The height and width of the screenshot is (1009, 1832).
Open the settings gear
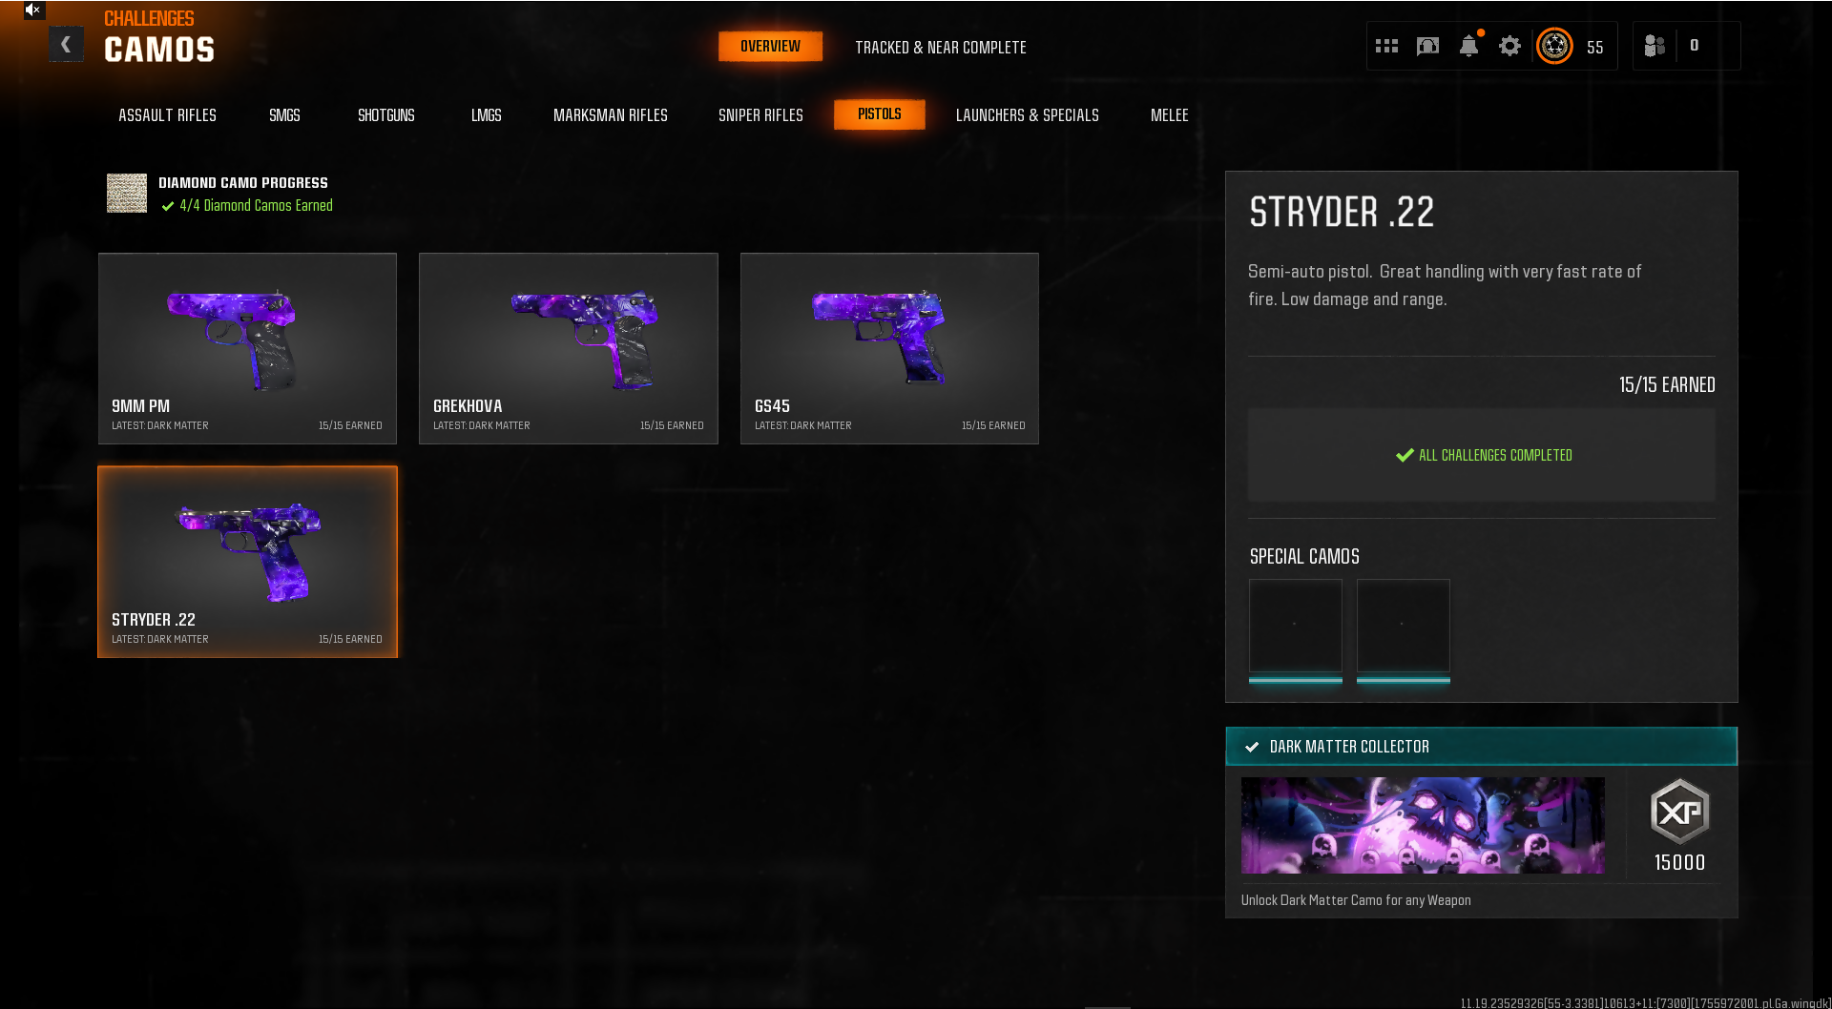(1509, 46)
